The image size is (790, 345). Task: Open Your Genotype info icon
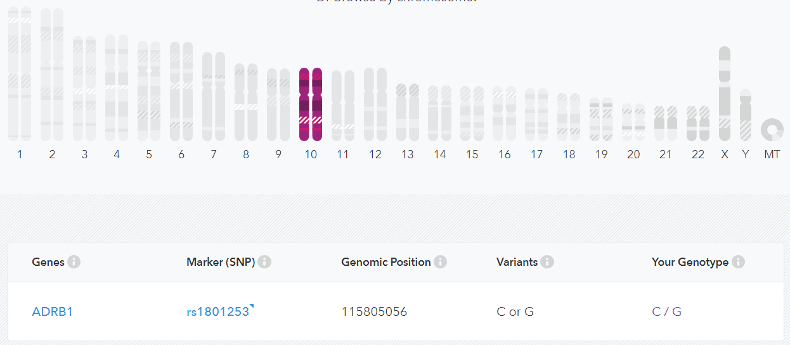[738, 262]
